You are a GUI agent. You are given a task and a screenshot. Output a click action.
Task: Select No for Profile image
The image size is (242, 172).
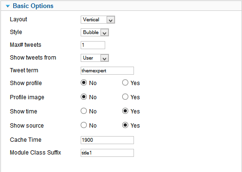(x=83, y=97)
